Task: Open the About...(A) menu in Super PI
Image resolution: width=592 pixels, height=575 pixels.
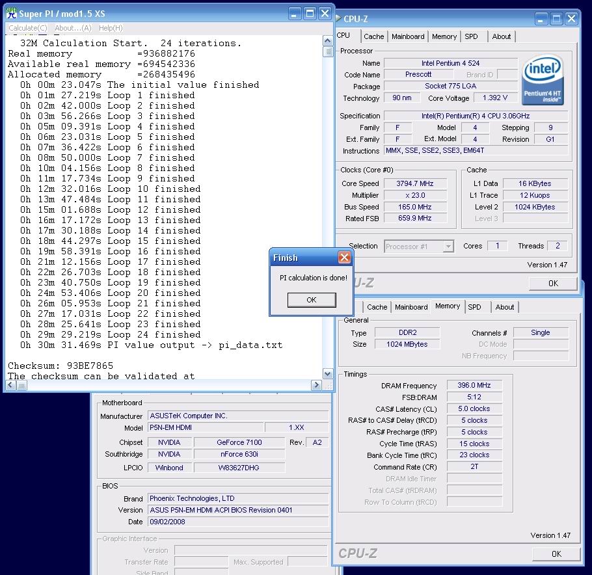Action: coord(73,28)
